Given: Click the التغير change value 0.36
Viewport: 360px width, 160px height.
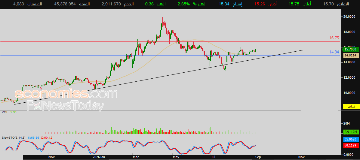Looking at the screenshot, I should point(149,4).
